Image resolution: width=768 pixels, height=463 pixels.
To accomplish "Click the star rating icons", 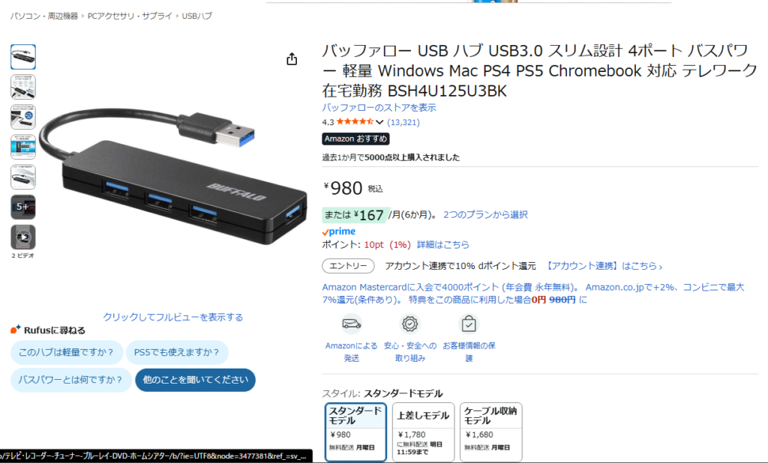I will click(x=355, y=122).
